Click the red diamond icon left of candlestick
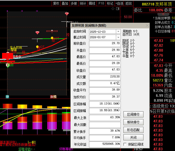The image size is (175, 151). [37, 33]
